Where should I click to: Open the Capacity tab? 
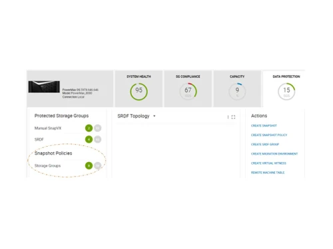tap(237, 89)
